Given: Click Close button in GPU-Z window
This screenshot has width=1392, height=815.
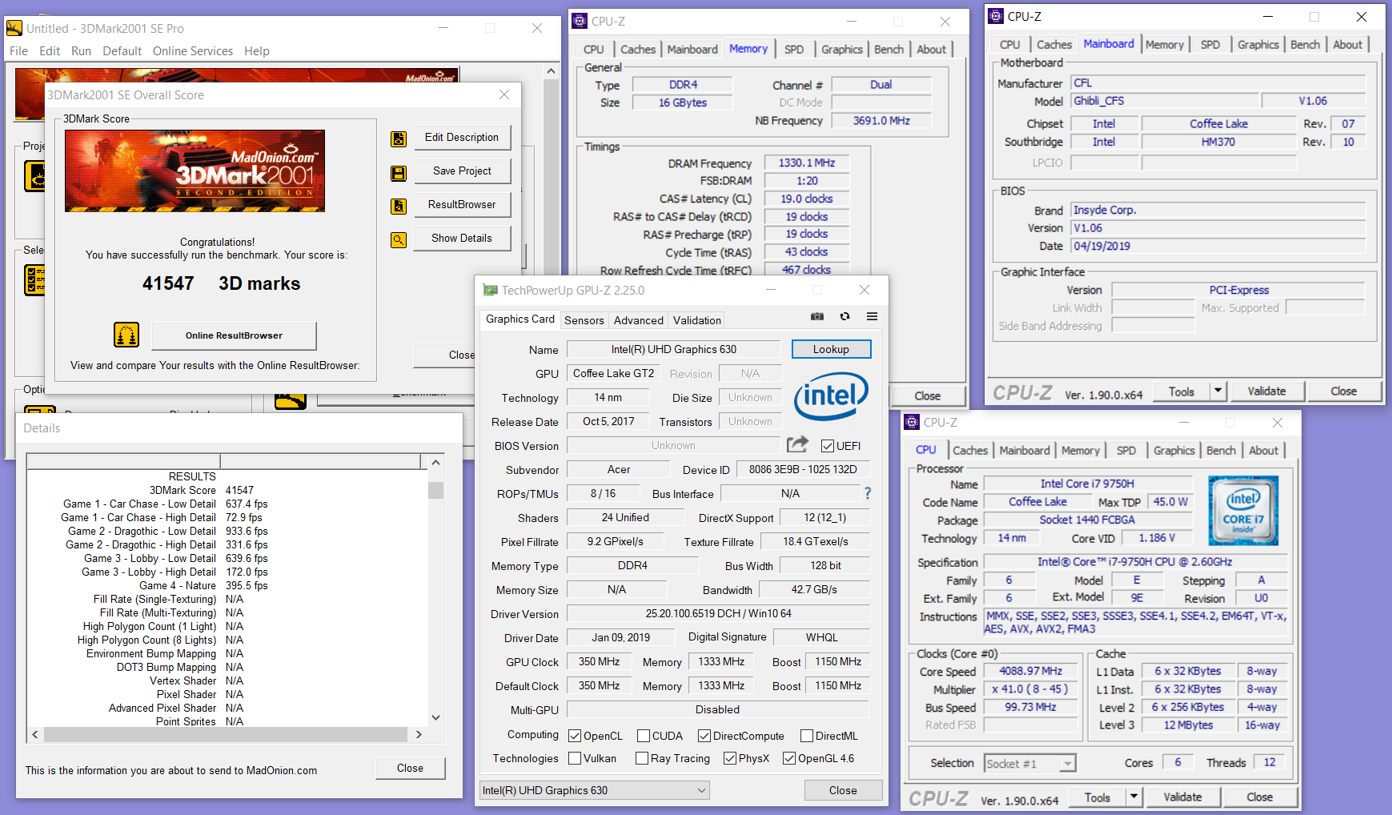Looking at the screenshot, I should [843, 790].
